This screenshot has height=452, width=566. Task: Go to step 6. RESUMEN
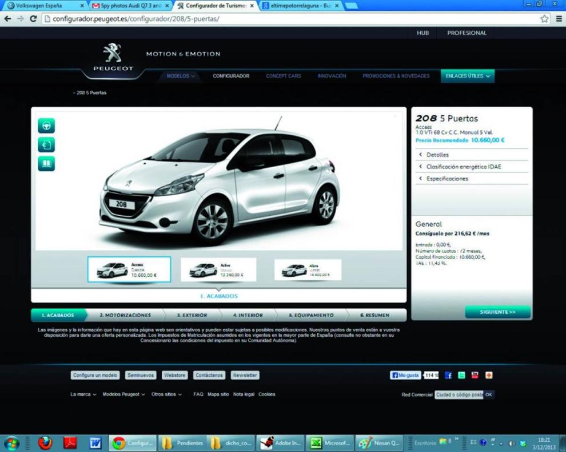point(374,316)
